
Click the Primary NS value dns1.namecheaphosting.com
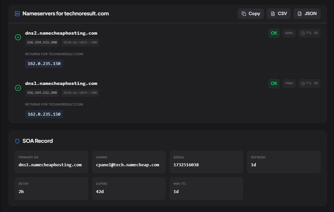(50, 165)
